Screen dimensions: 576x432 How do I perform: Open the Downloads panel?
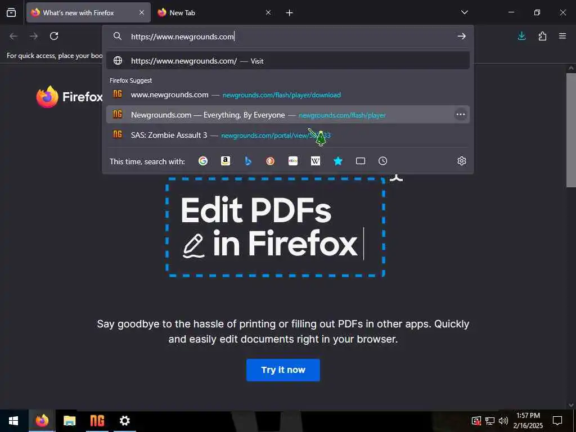(521, 36)
